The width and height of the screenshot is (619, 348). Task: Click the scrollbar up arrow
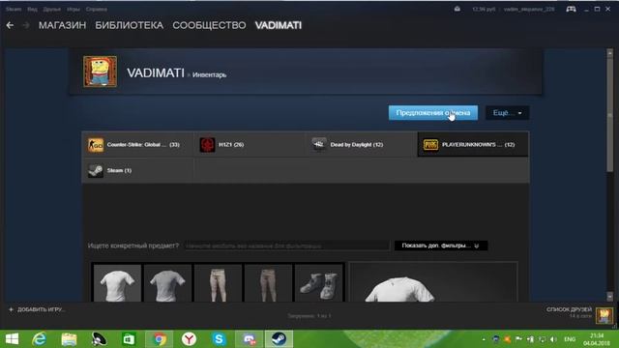(610, 52)
